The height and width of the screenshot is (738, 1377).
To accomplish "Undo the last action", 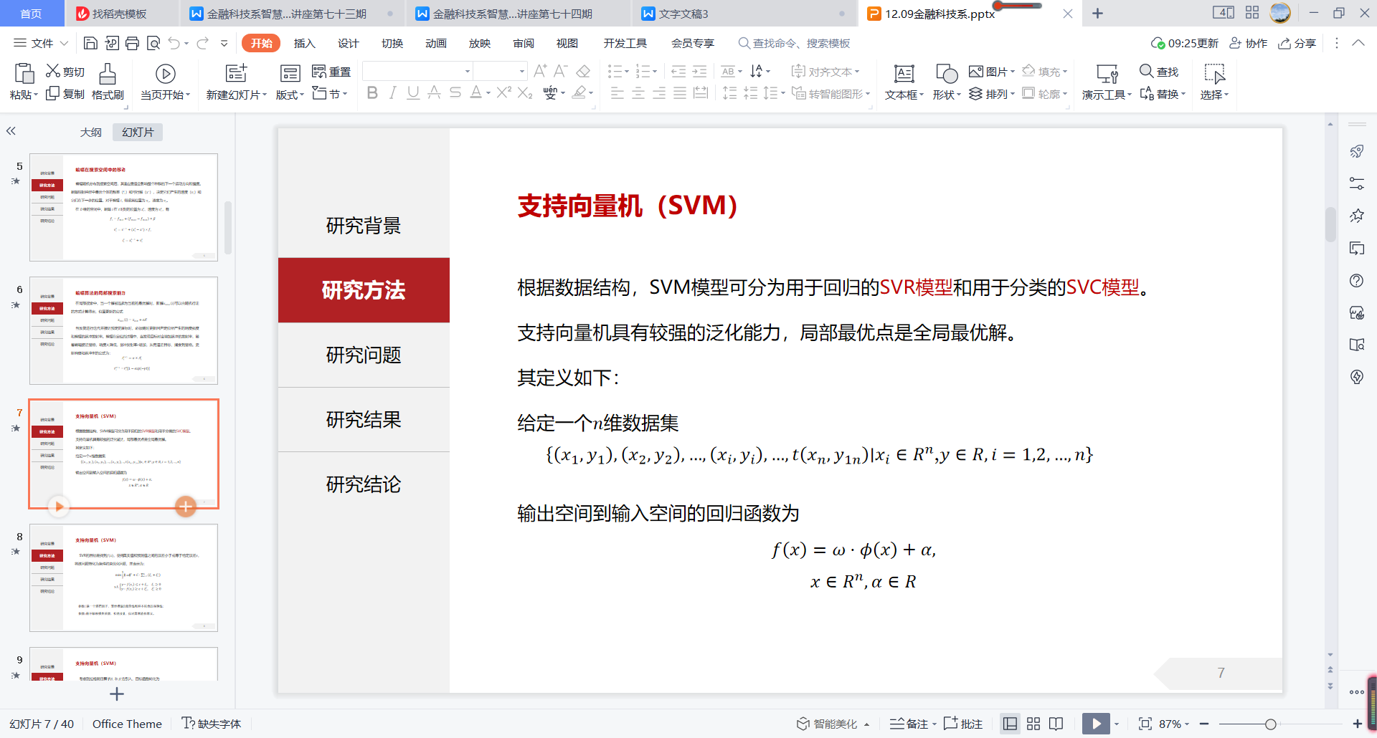I will click(x=174, y=43).
